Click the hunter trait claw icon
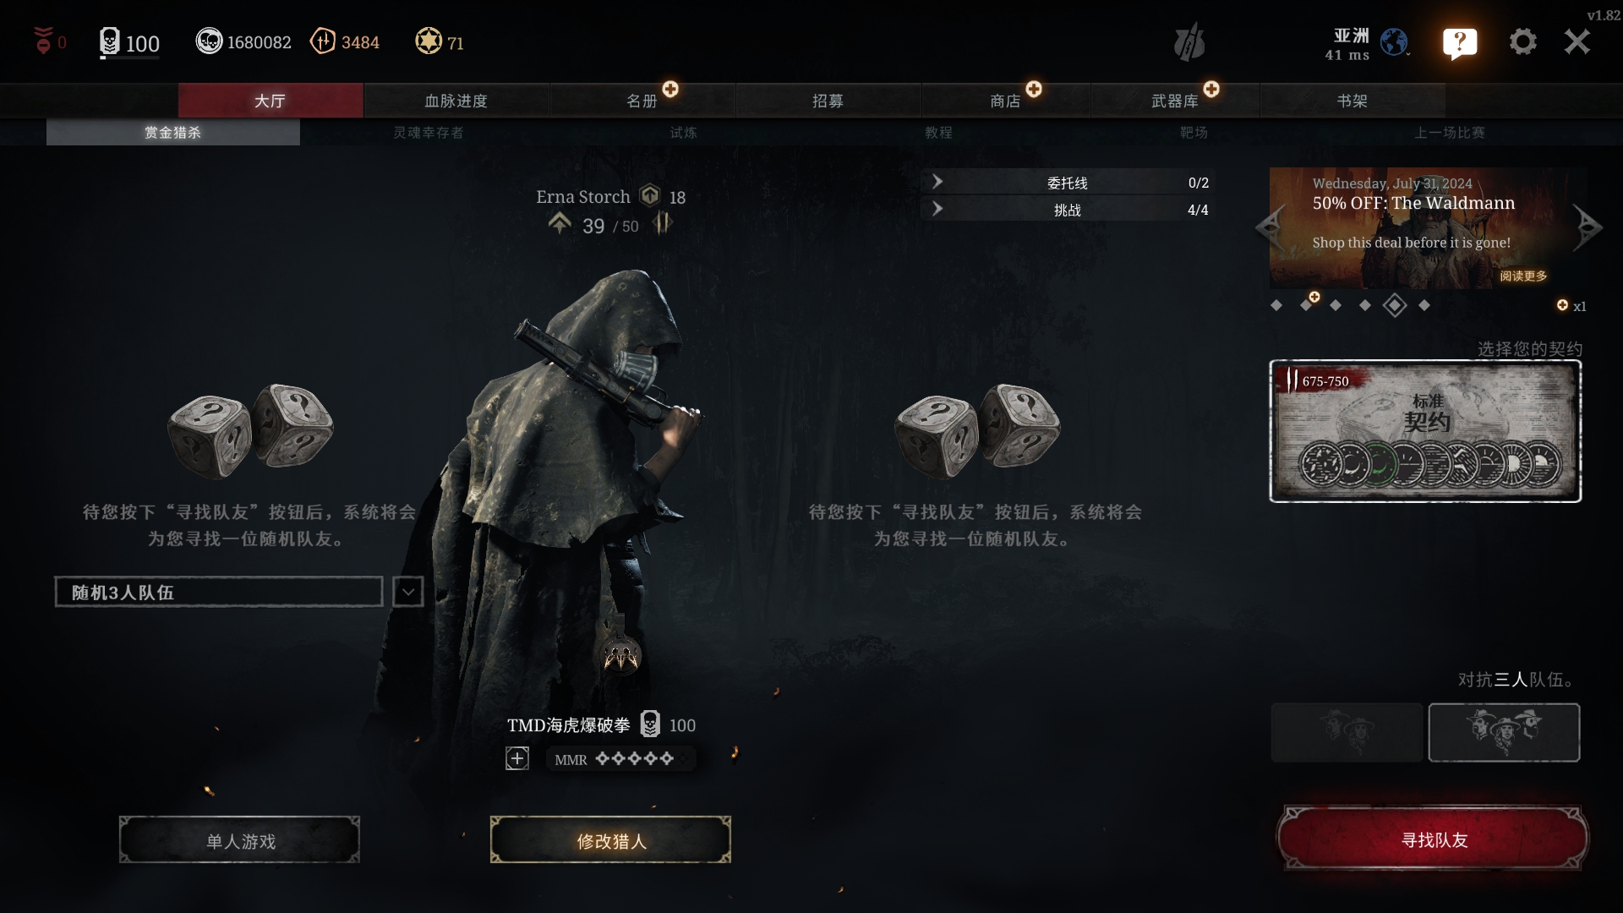 621,655
